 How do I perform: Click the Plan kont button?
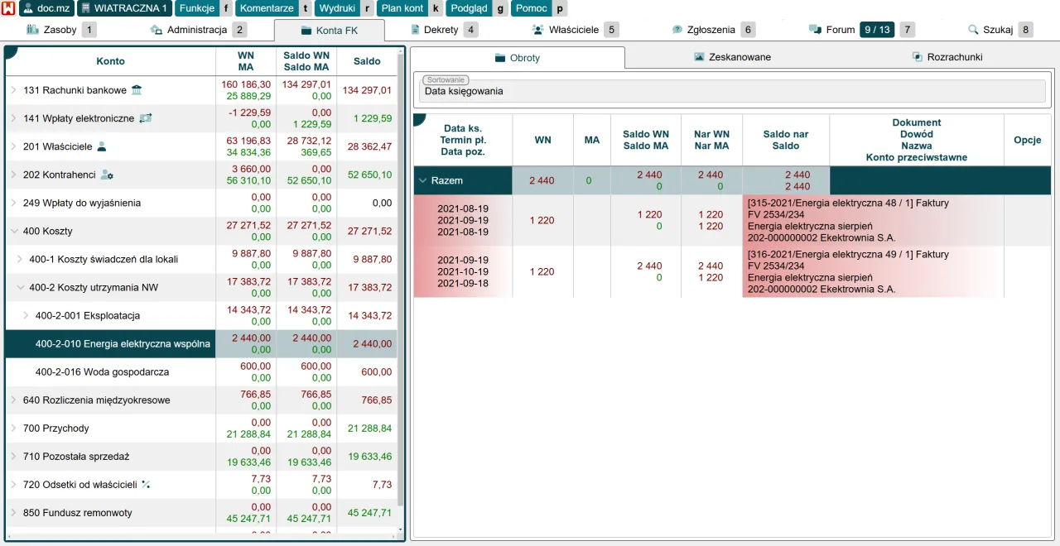click(x=402, y=8)
